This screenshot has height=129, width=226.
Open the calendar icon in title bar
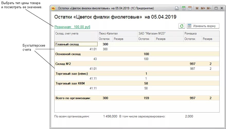(x=190, y=8)
